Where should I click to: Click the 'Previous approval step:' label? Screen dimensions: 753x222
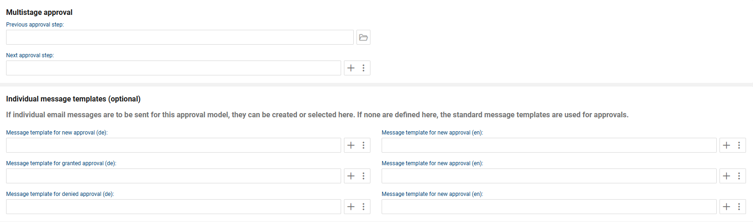[35, 25]
